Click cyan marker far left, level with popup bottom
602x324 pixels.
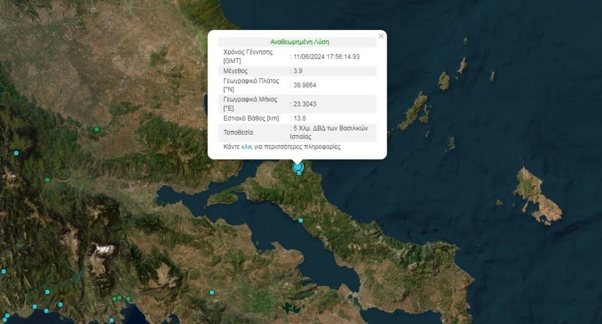tap(16, 153)
